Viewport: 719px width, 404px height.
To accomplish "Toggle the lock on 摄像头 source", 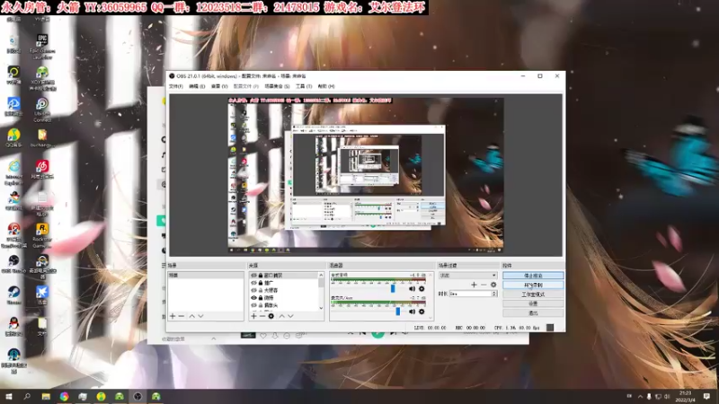I will (x=261, y=305).
